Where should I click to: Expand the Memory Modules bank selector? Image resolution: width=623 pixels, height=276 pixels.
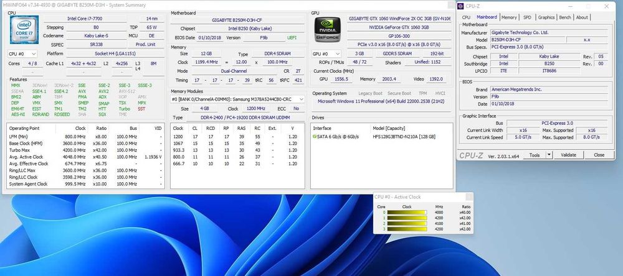pyautogui.click(x=237, y=99)
